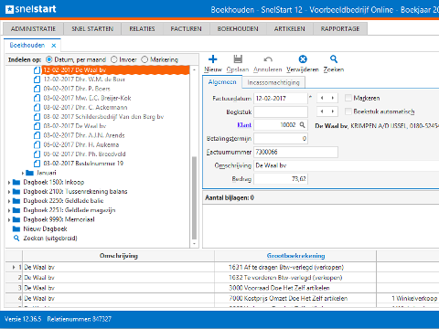
Task: Expand Dagboek 2251: Geldlade magazijn
Action: 9,210
